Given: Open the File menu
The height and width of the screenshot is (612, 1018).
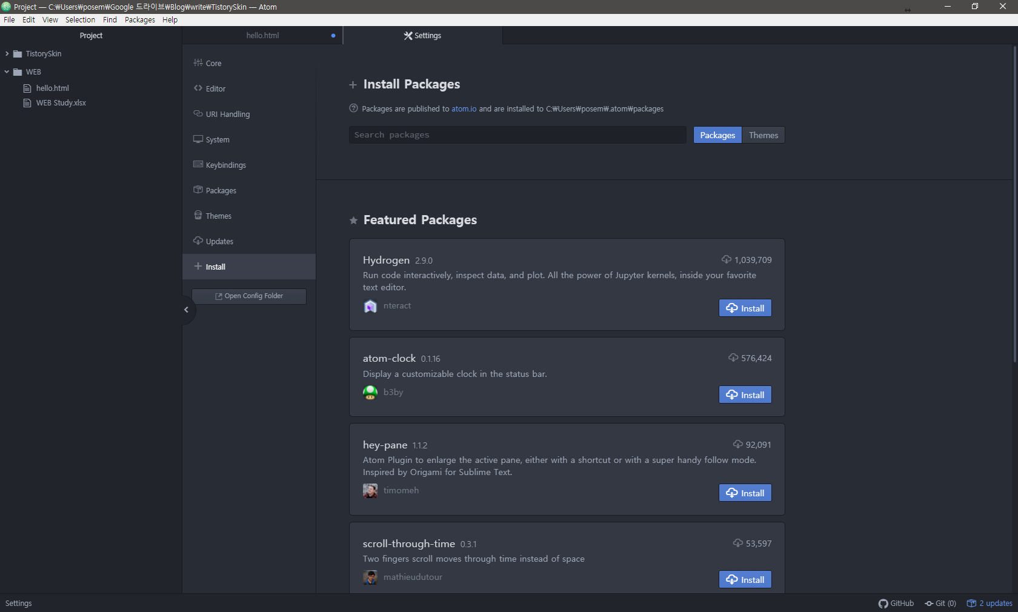Looking at the screenshot, I should point(9,20).
